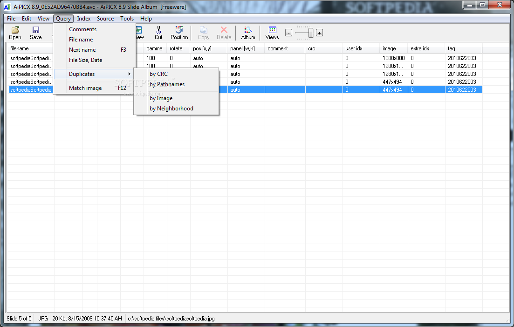
Task: Click the AiPICX app icon in title bar
Action: (x=7, y=7)
